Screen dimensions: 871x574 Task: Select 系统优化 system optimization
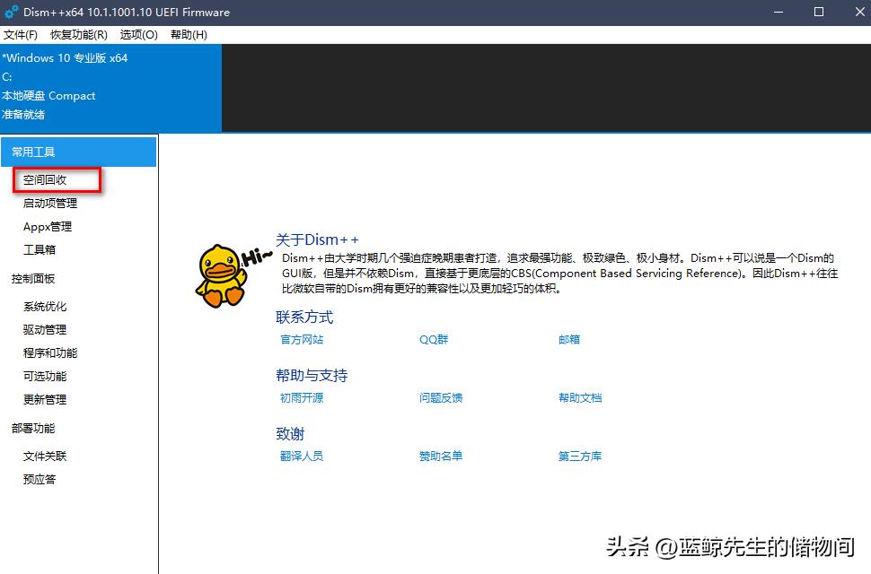click(47, 306)
